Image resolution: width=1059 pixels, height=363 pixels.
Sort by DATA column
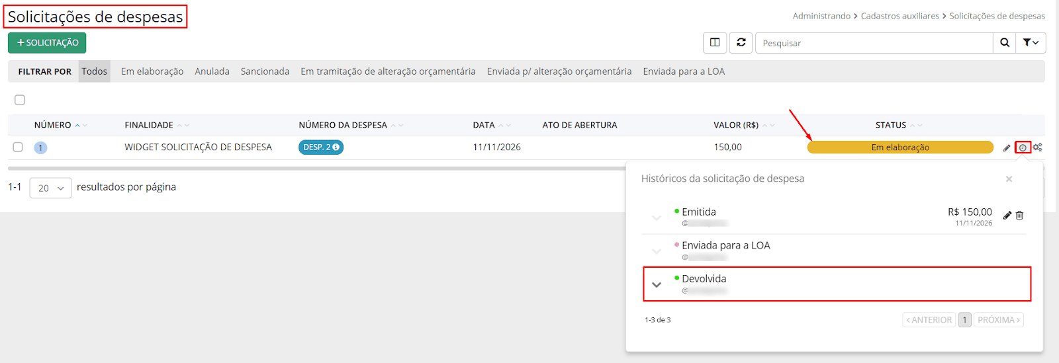click(x=492, y=125)
